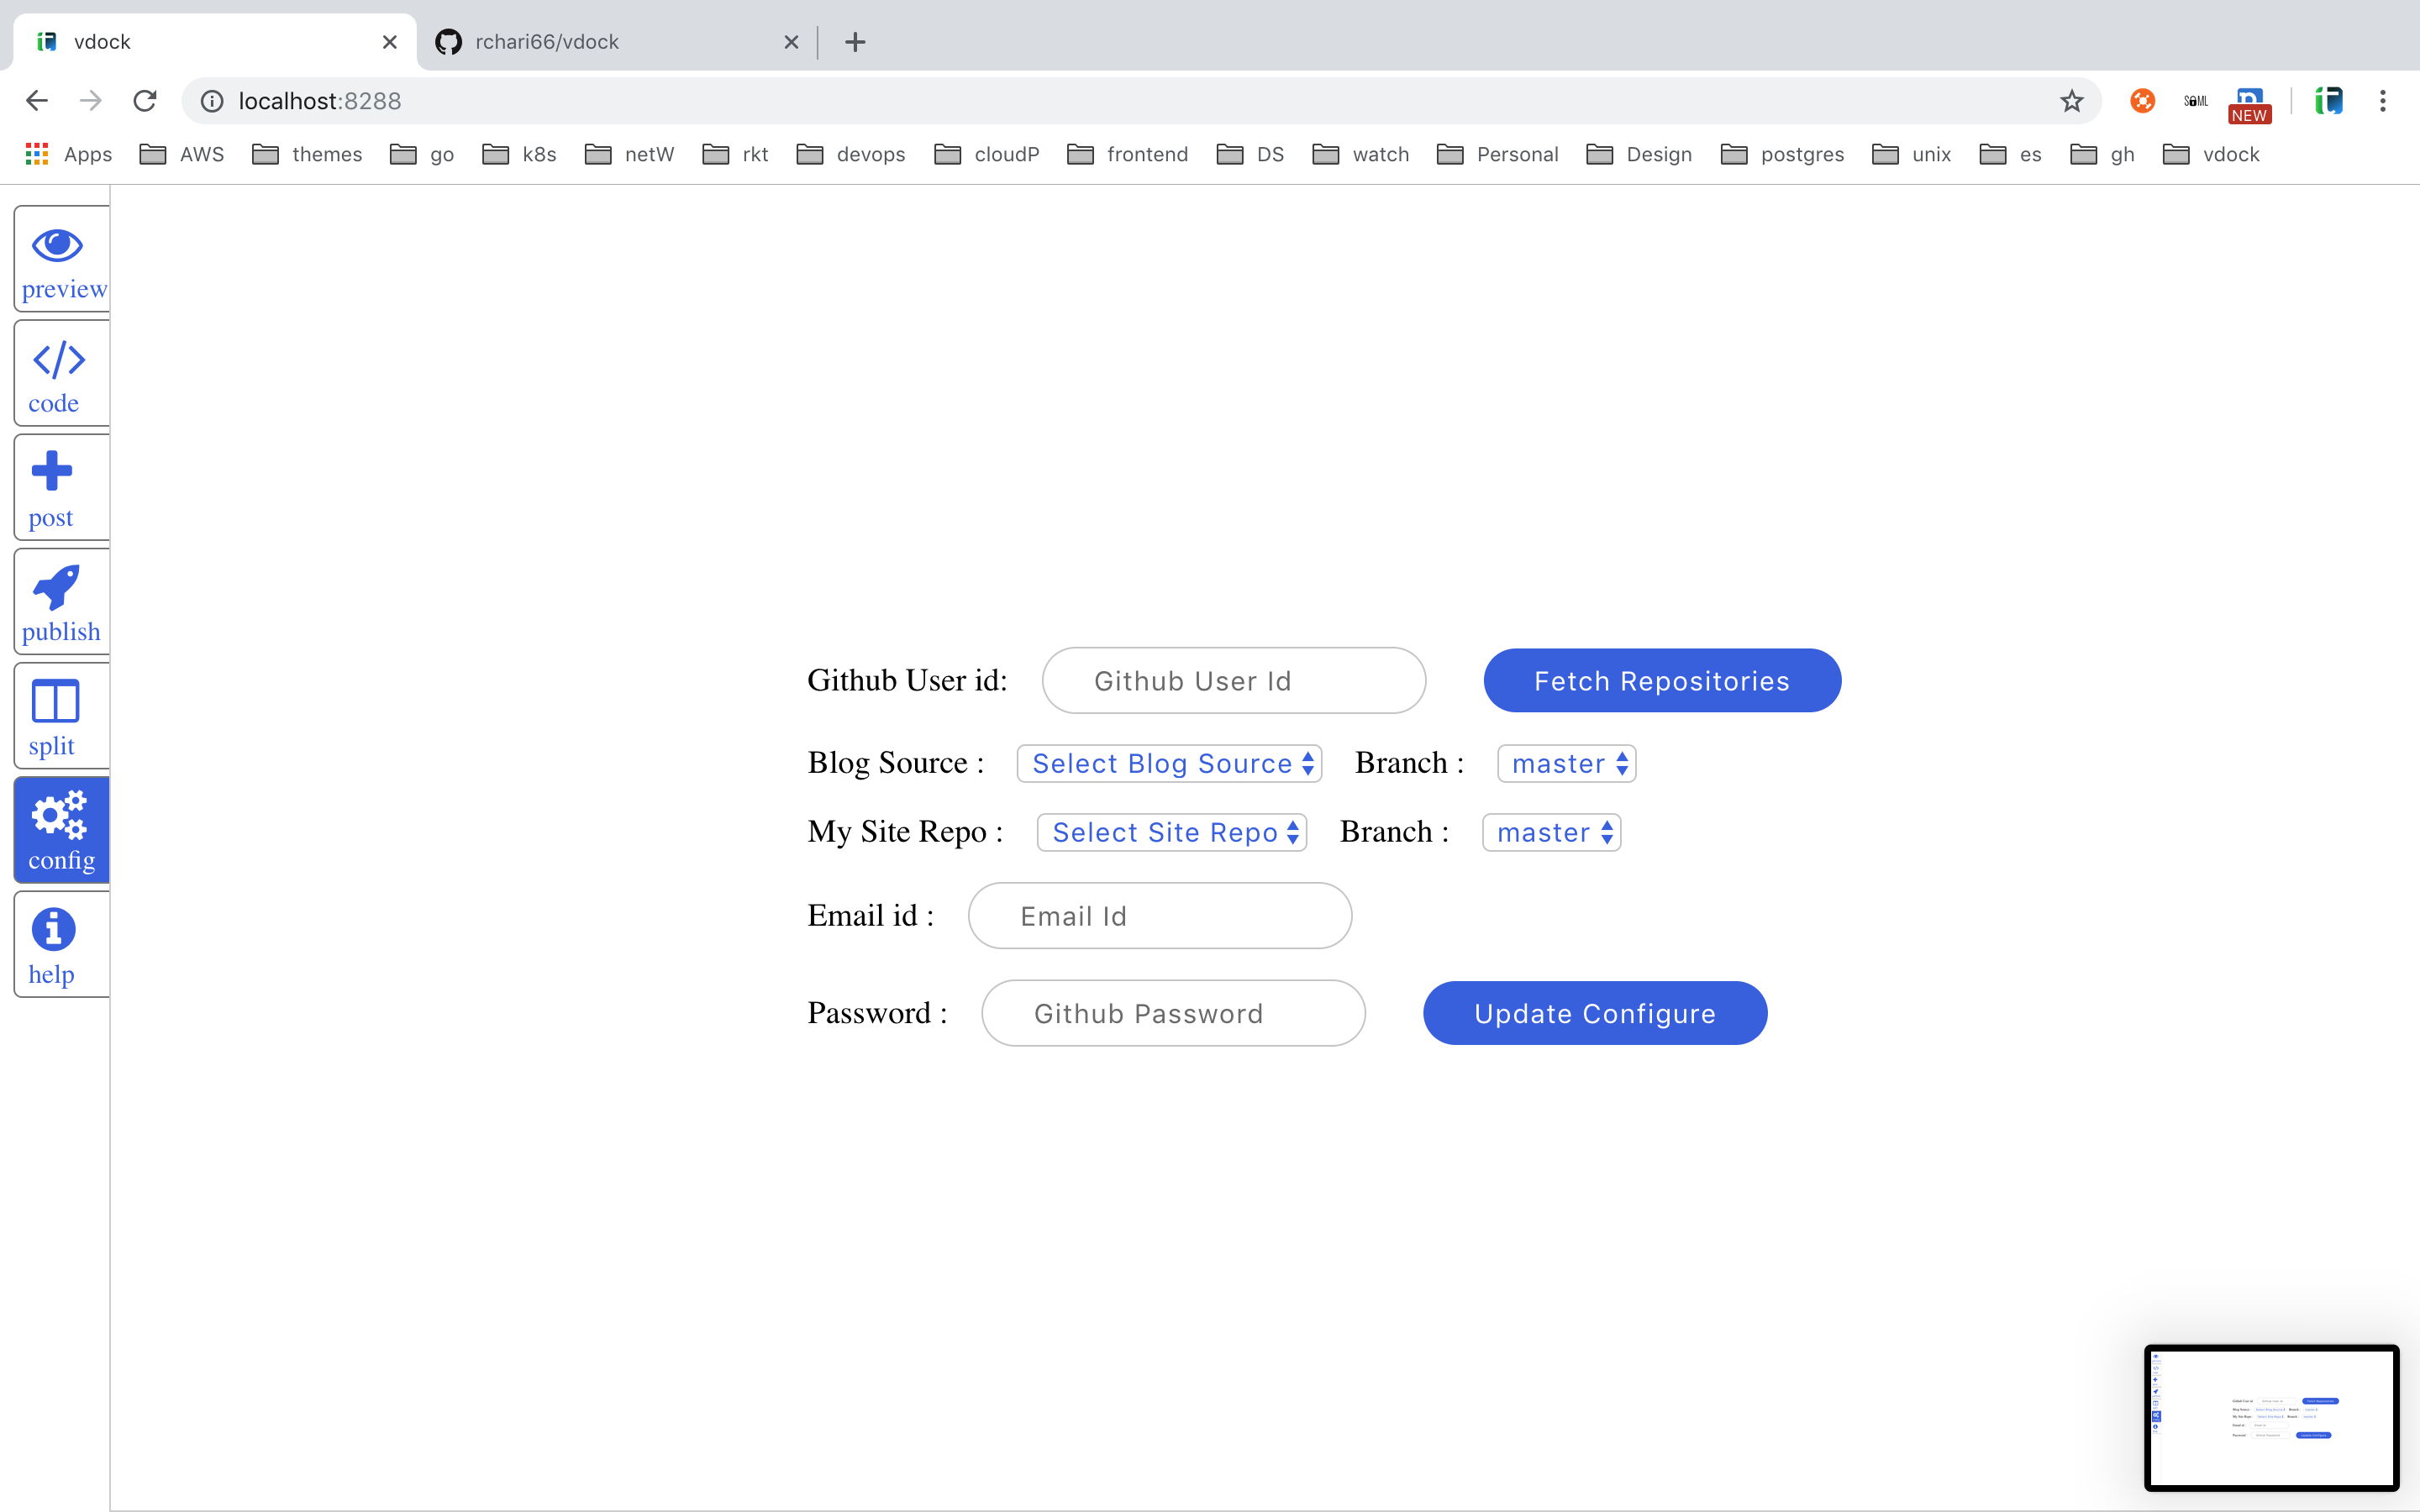Click the publish rocket icon
The width and height of the screenshot is (2420, 1512).
coord(56,587)
